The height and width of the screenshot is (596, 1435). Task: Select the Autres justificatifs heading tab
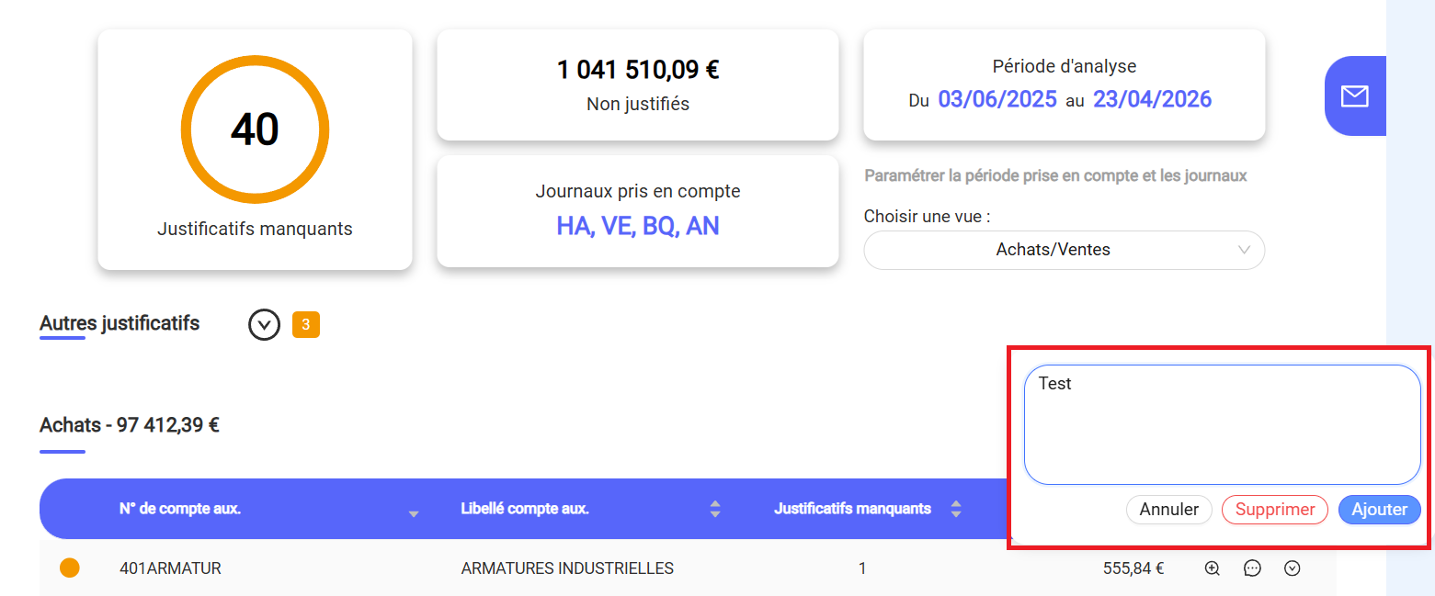(x=120, y=323)
